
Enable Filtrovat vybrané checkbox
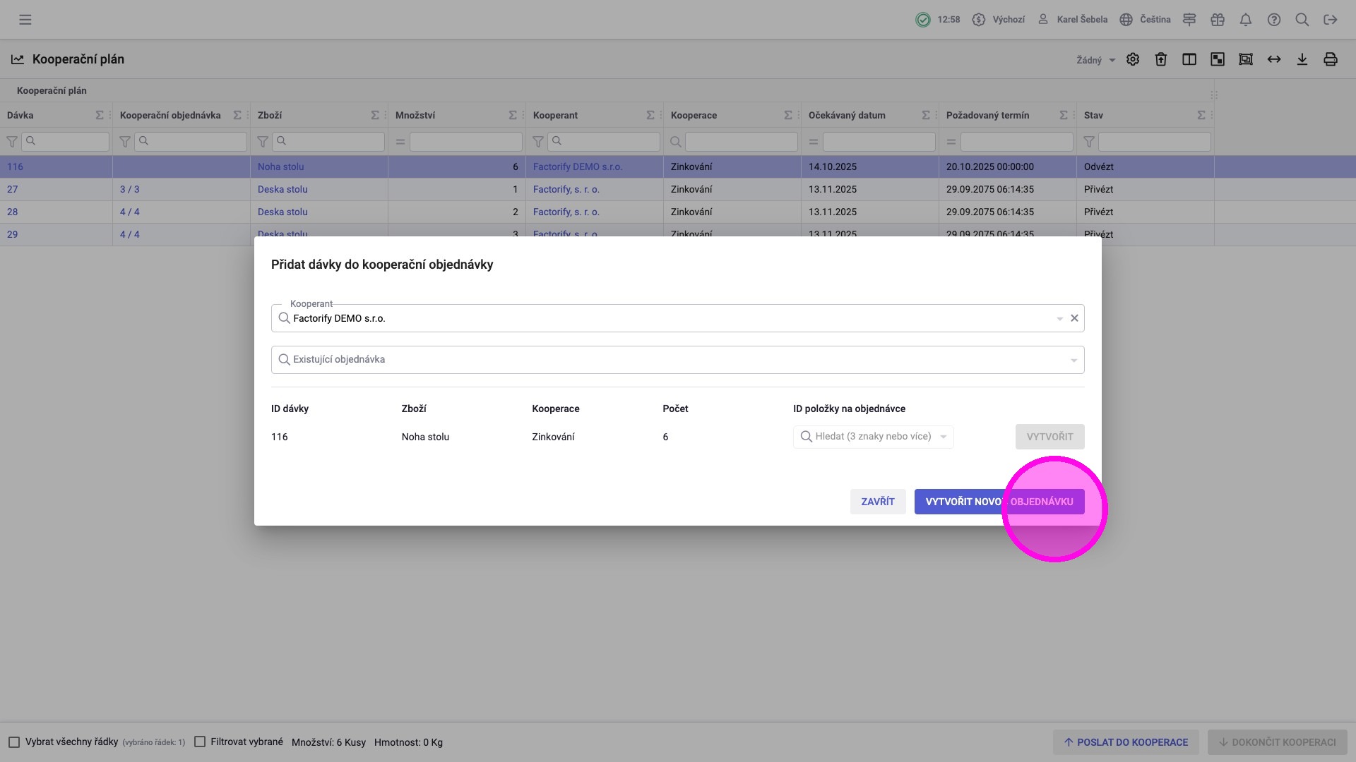coord(200,742)
